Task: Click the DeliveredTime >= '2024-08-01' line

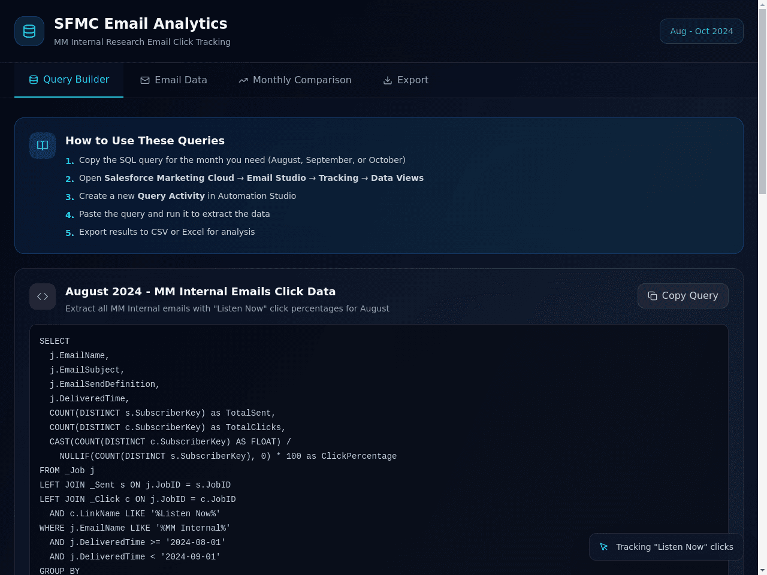Action: coord(137,543)
